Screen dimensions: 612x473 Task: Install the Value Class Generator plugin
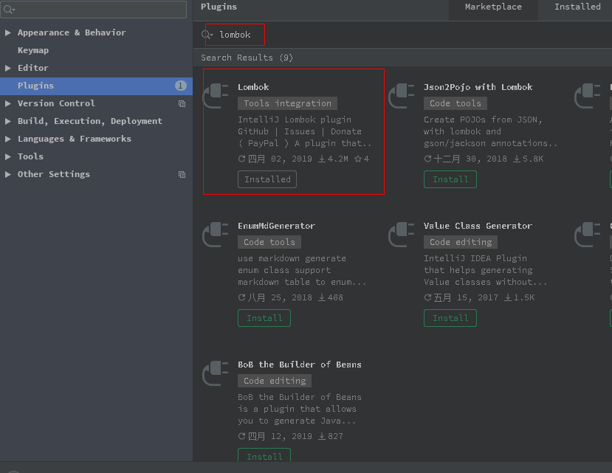[x=450, y=318]
